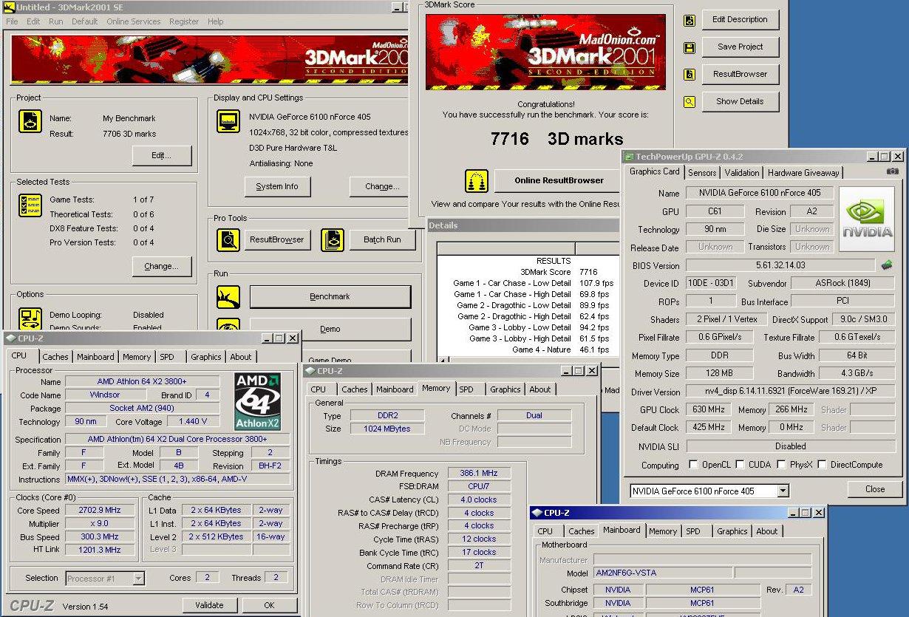Open the Hardware Giveaway tab in GPU-Z
The width and height of the screenshot is (909, 617).
(803, 172)
